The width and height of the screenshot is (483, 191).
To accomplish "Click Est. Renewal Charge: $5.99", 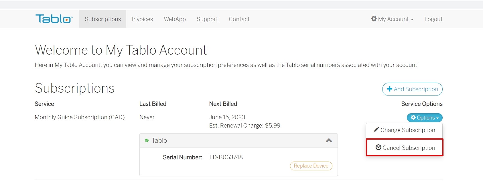I will 245,126.
